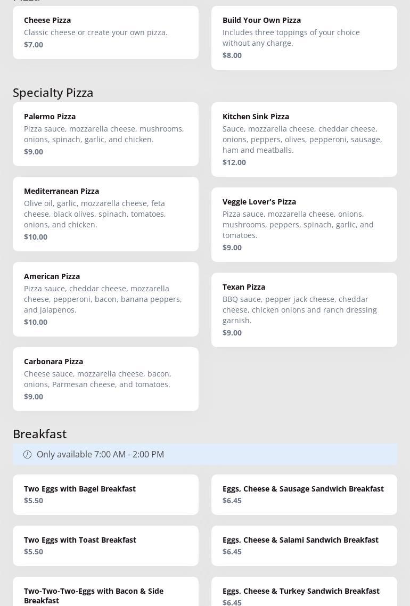Select the Kitchen Sink Pizza card
410x606 pixels.
pyautogui.click(x=304, y=140)
